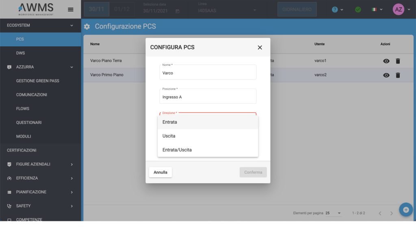Click the green status checkmark icon
The height and width of the screenshot is (234, 416).
pos(358,10)
